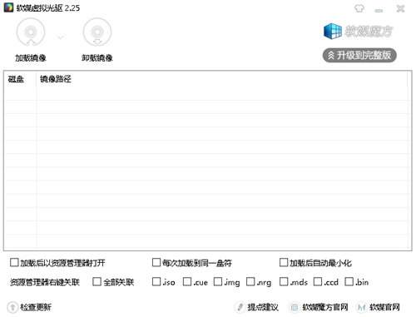Viewport: 416px width, 317px height.
Task: Check the 全部关联 checkbox
Action: click(97, 282)
